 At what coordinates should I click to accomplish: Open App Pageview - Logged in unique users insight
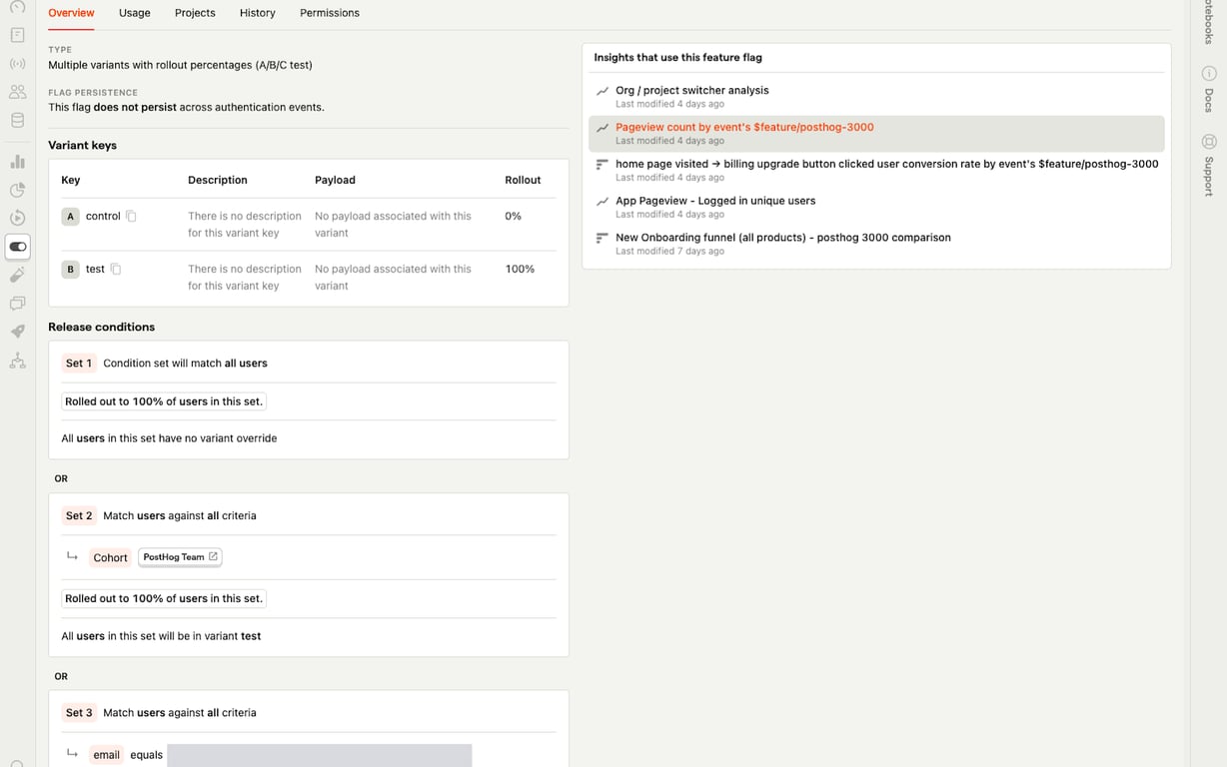point(714,201)
